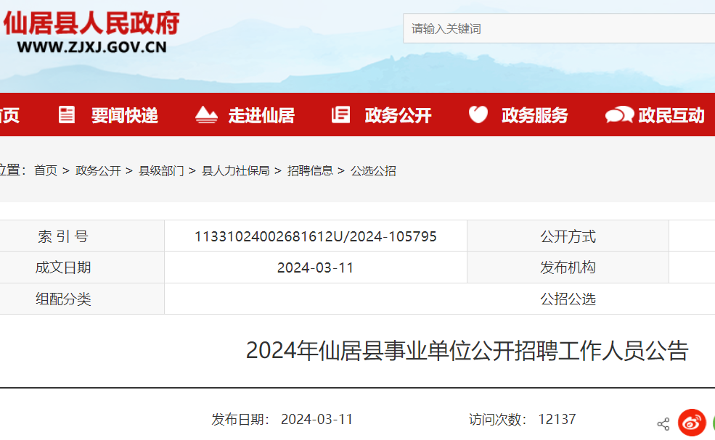This screenshot has width=715, height=440.
Task: Click the 要闻快递 newspaper icon
Action: [67, 115]
